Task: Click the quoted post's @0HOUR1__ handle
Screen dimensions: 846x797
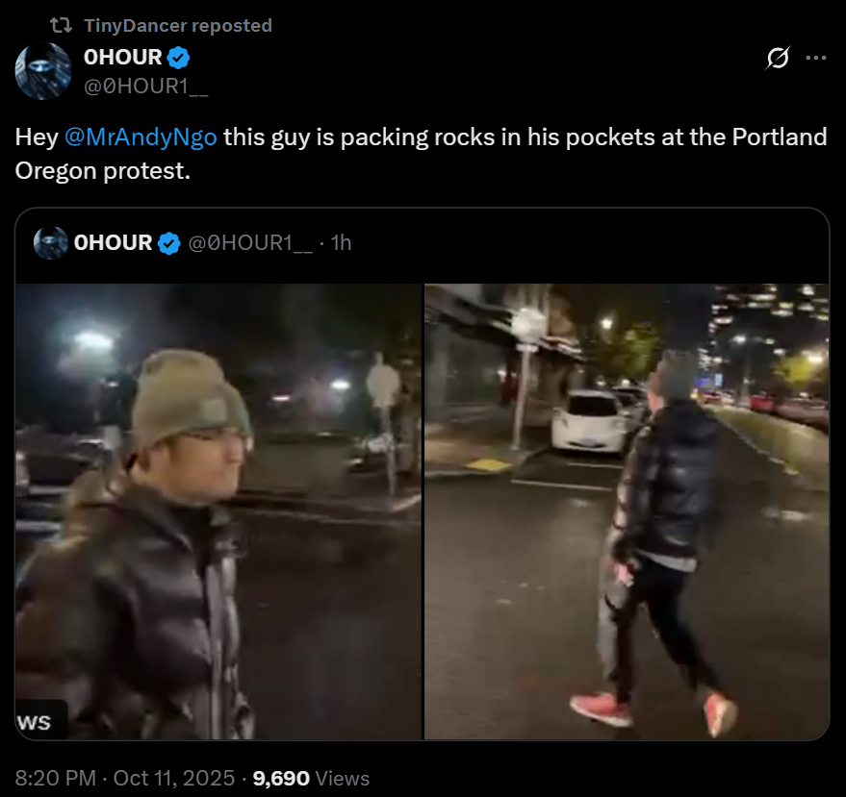Action: (x=250, y=243)
